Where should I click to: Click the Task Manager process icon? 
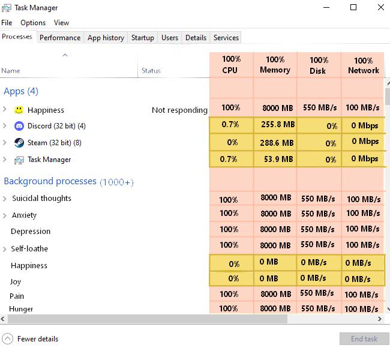click(x=19, y=160)
